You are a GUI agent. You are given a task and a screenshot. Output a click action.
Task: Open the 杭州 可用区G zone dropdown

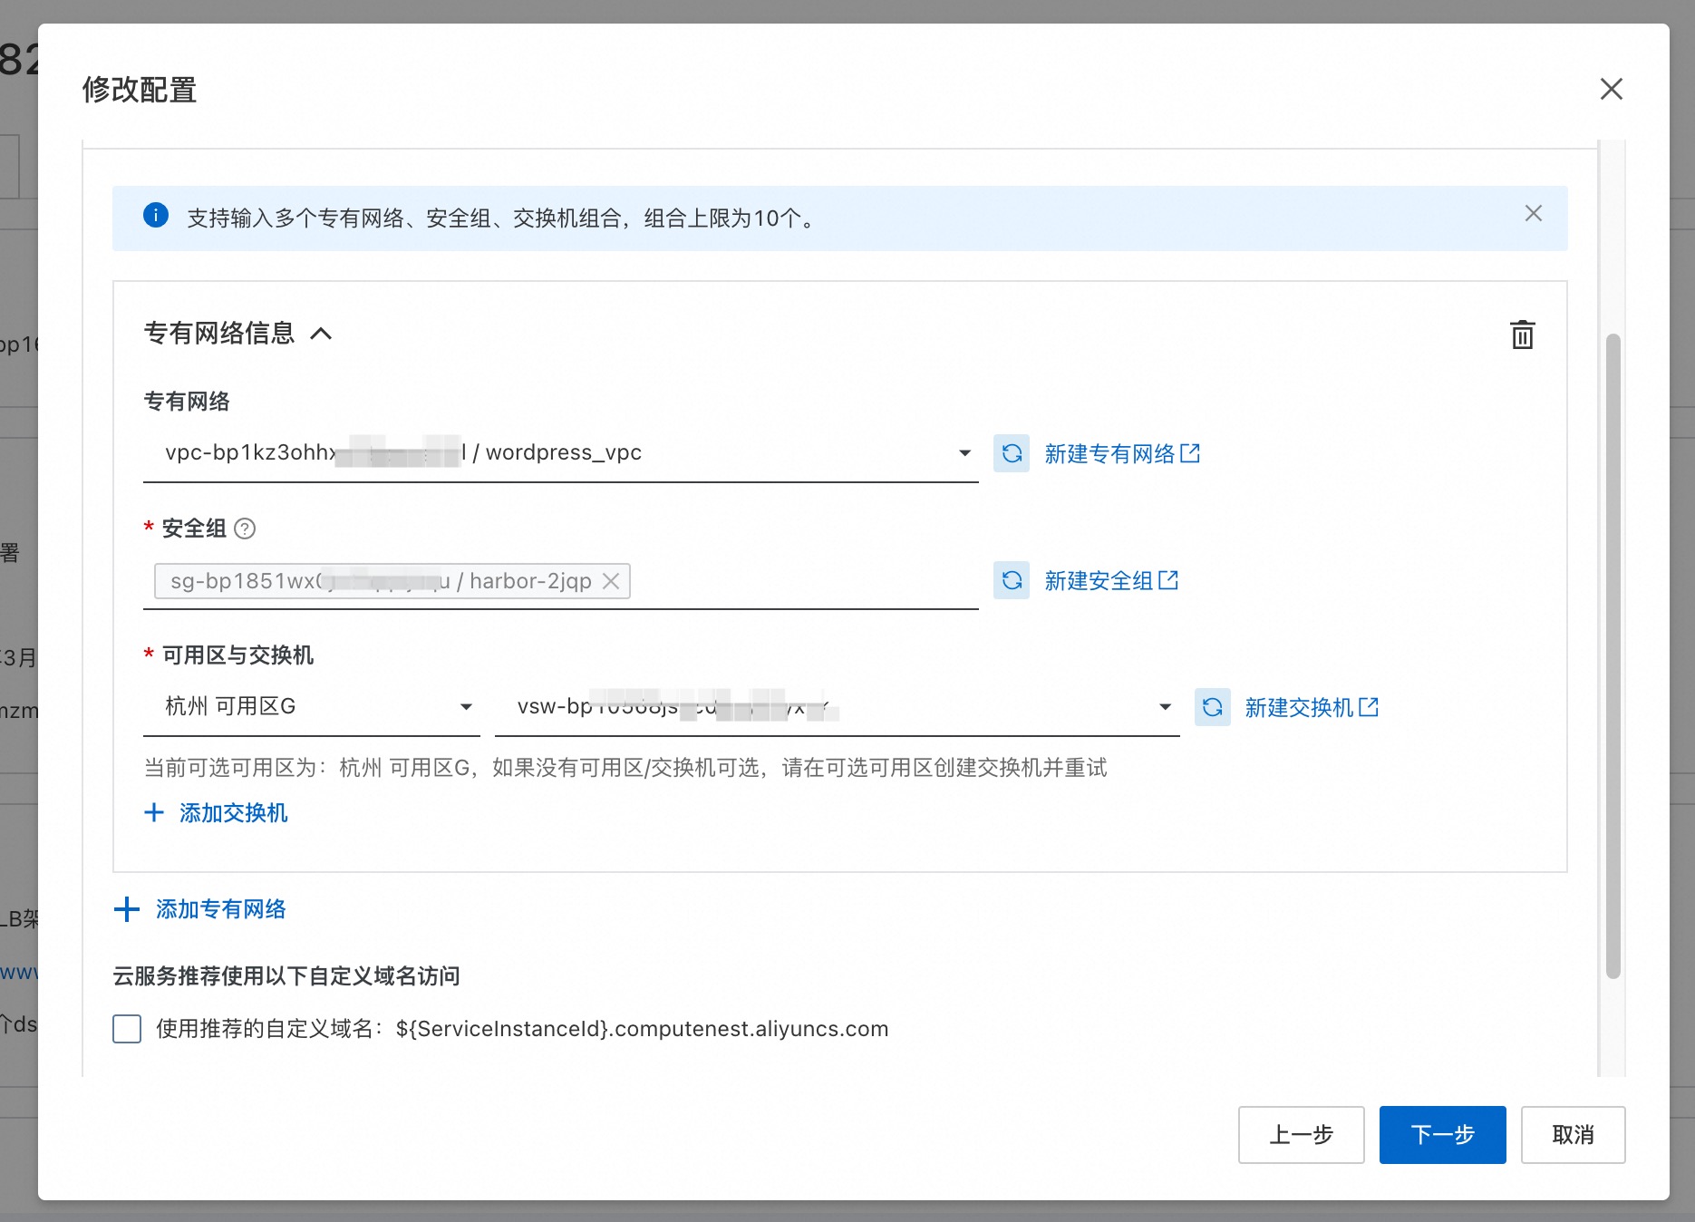311,706
